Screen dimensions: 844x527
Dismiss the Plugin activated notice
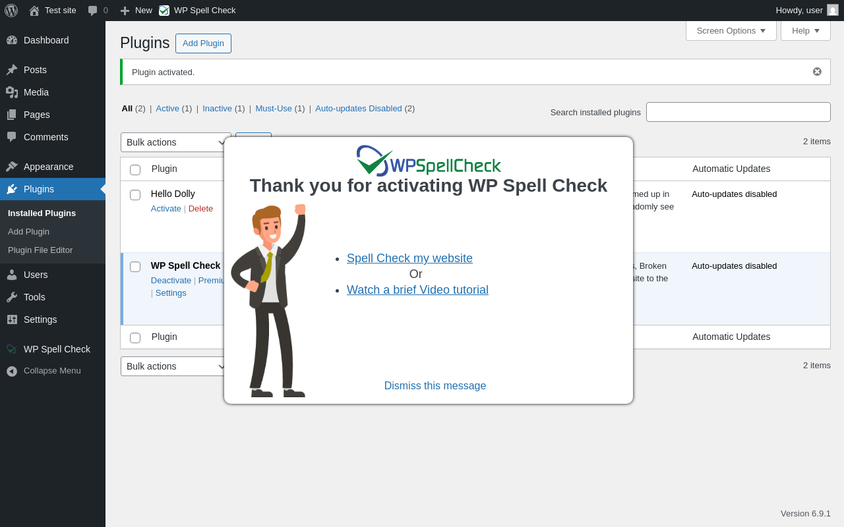[817, 72]
